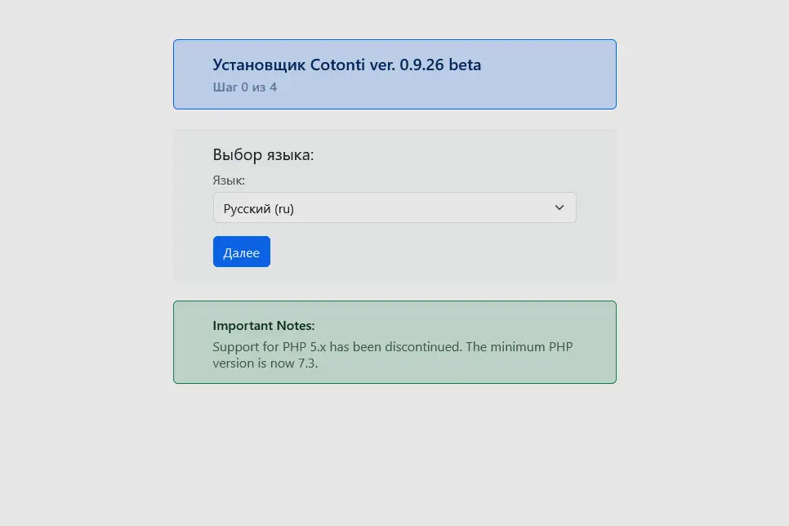
Task: Click the word 'Important' in the green box
Action: pos(243,325)
